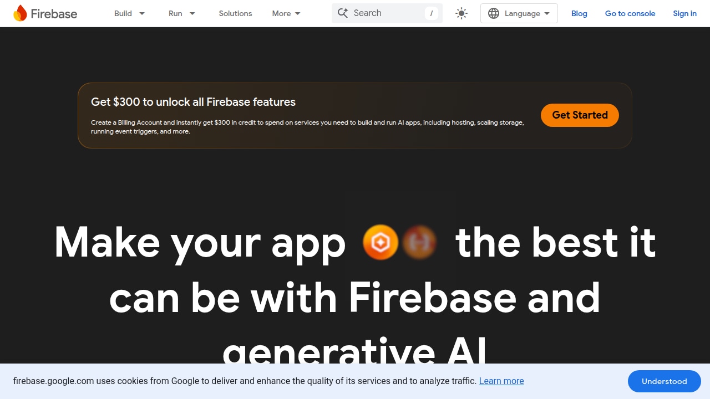Image resolution: width=710 pixels, height=399 pixels.
Task: Go to console via header link
Action: point(630,13)
